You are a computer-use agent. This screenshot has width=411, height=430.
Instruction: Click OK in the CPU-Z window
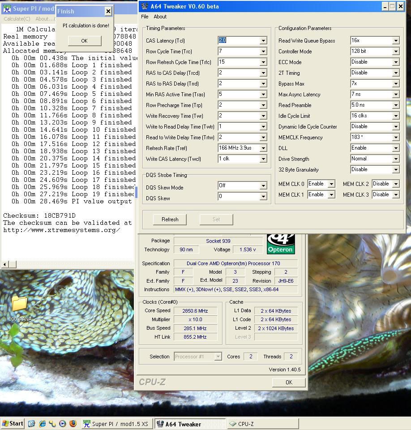(289, 382)
